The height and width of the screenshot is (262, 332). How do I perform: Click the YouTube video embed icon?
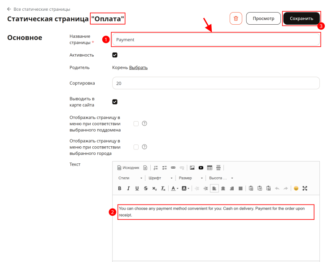(201, 168)
